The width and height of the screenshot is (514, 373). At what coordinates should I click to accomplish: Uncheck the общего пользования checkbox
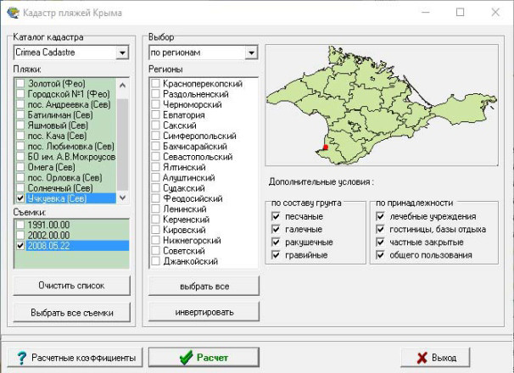tap(380, 254)
